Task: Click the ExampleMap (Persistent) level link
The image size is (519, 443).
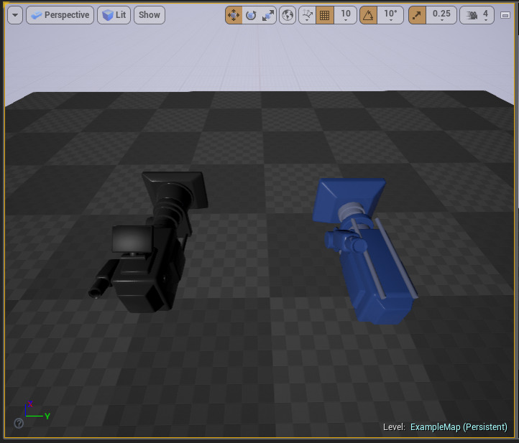Action: pos(459,427)
